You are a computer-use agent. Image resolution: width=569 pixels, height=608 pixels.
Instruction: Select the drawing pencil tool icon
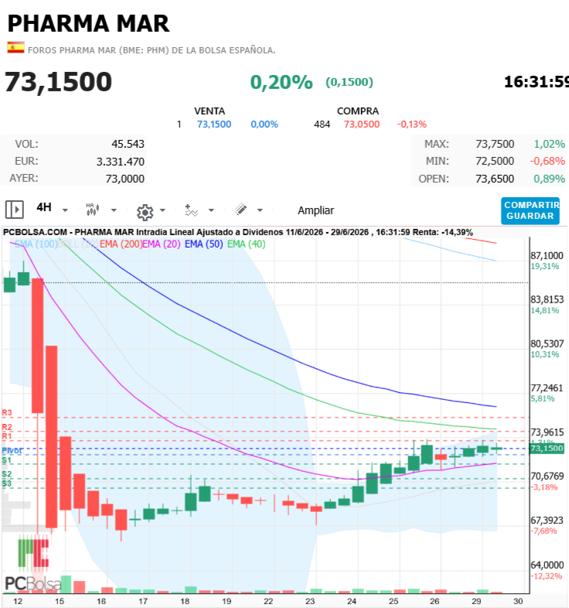pyautogui.click(x=240, y=210)
